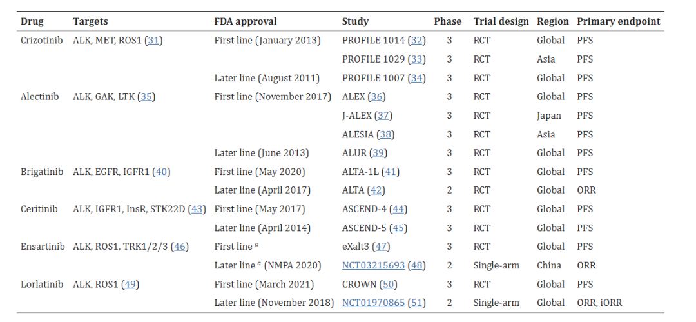The image size is (696, 322).
Task: Open reference 33 beside PROFILE 1029
Action: click(x=417, y=59)
